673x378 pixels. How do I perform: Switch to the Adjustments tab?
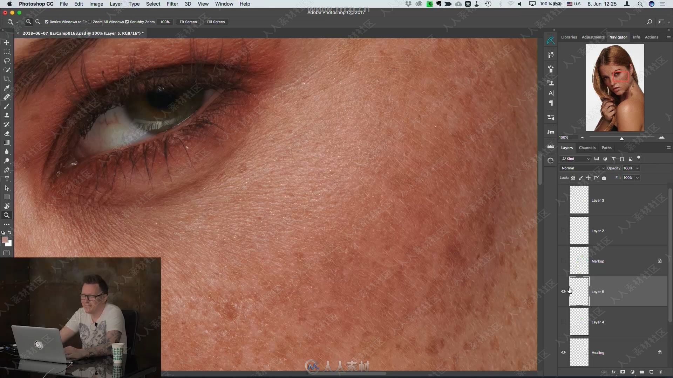click(593, 37)
